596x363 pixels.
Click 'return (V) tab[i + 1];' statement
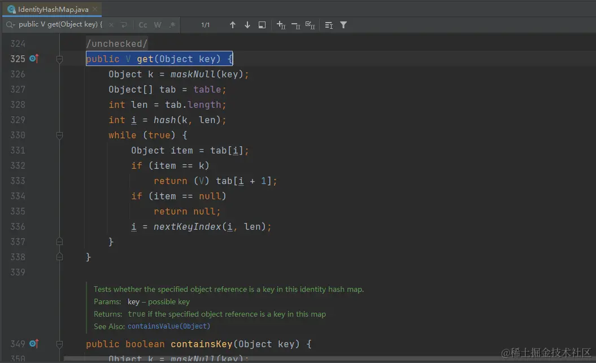215,181
